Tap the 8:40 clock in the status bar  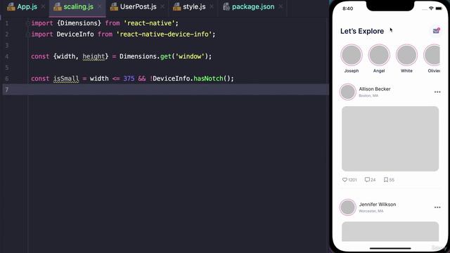(347, 8)
